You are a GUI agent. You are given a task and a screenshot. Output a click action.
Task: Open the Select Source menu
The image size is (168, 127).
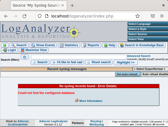point(148,34)
